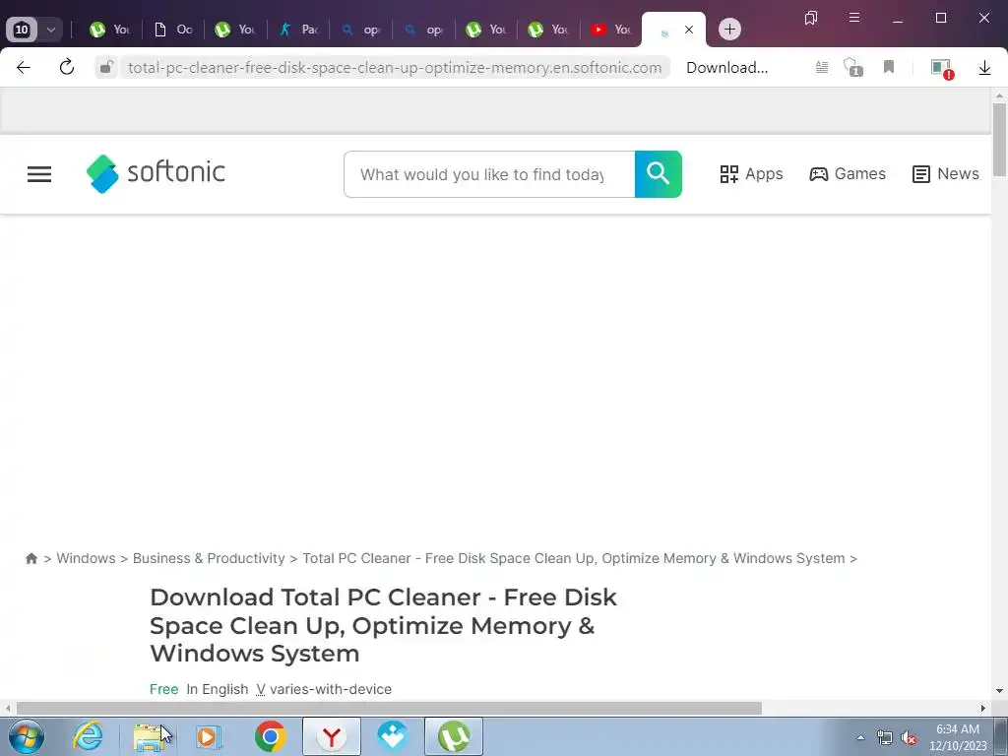Screen dimensions: 1008x756
Task: Switch to the YouTube tab
Action: point(610,30)
